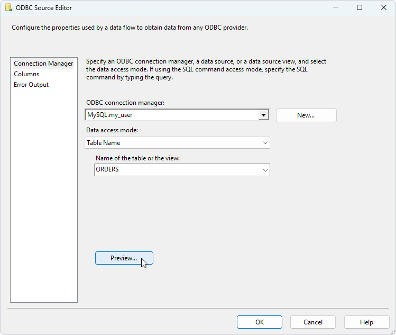Expand the Data access mode dropdown chevron
Image resolution: width=396 pixels, height=335 pixels.
(x=265, y=143)
